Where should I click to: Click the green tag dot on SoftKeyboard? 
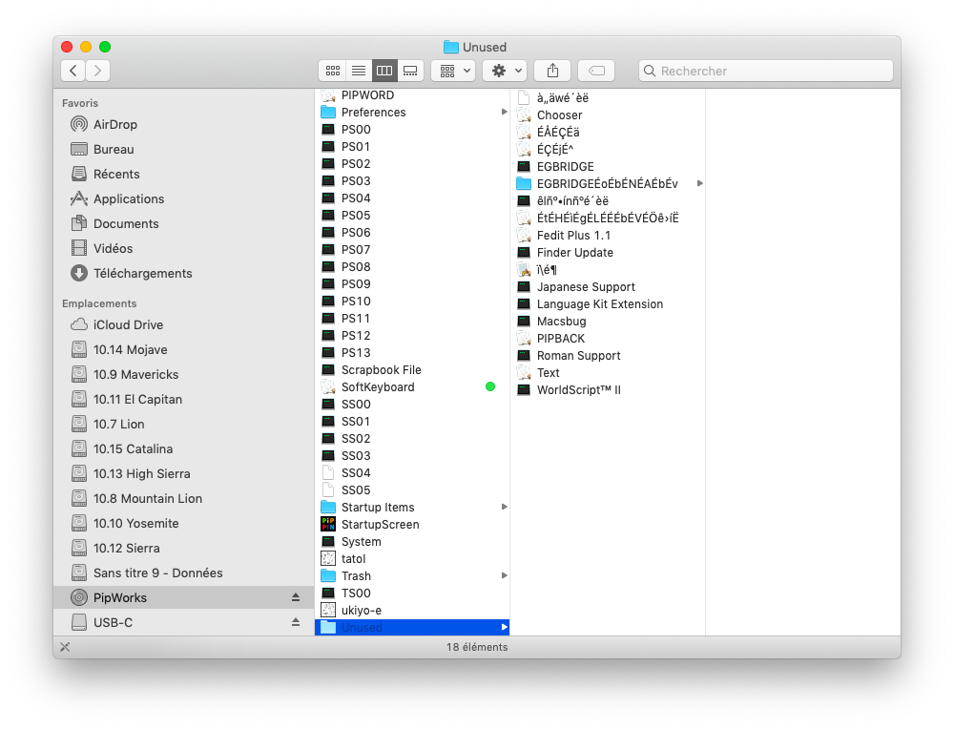coord(490,386)
